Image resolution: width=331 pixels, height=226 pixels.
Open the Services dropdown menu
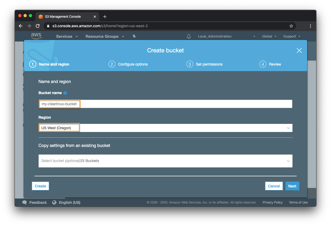(67, 36)
